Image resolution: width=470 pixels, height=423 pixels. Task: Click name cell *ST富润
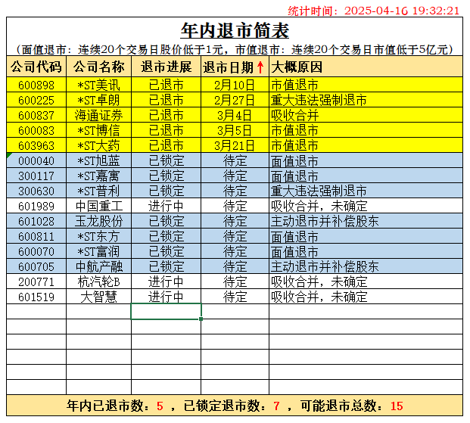point(98,251)
